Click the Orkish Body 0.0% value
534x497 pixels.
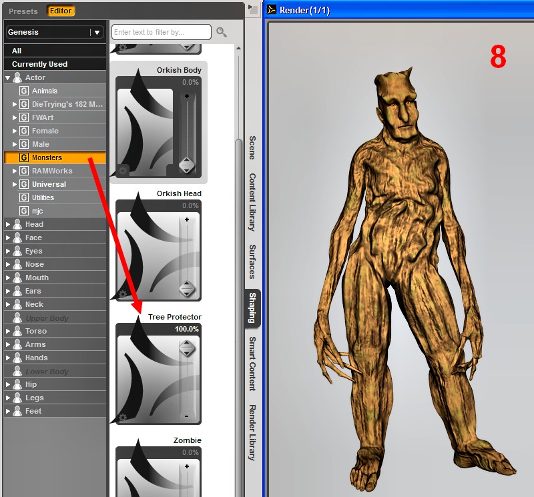pyautogui.click(x=190, y=82)
